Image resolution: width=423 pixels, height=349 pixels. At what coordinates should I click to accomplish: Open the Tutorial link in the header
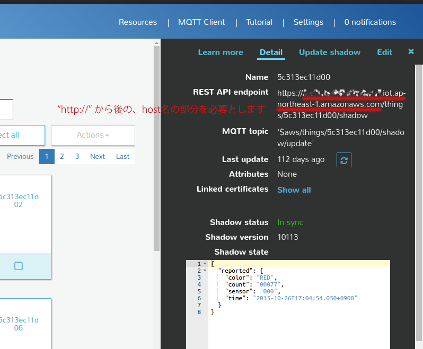point(259,22)
